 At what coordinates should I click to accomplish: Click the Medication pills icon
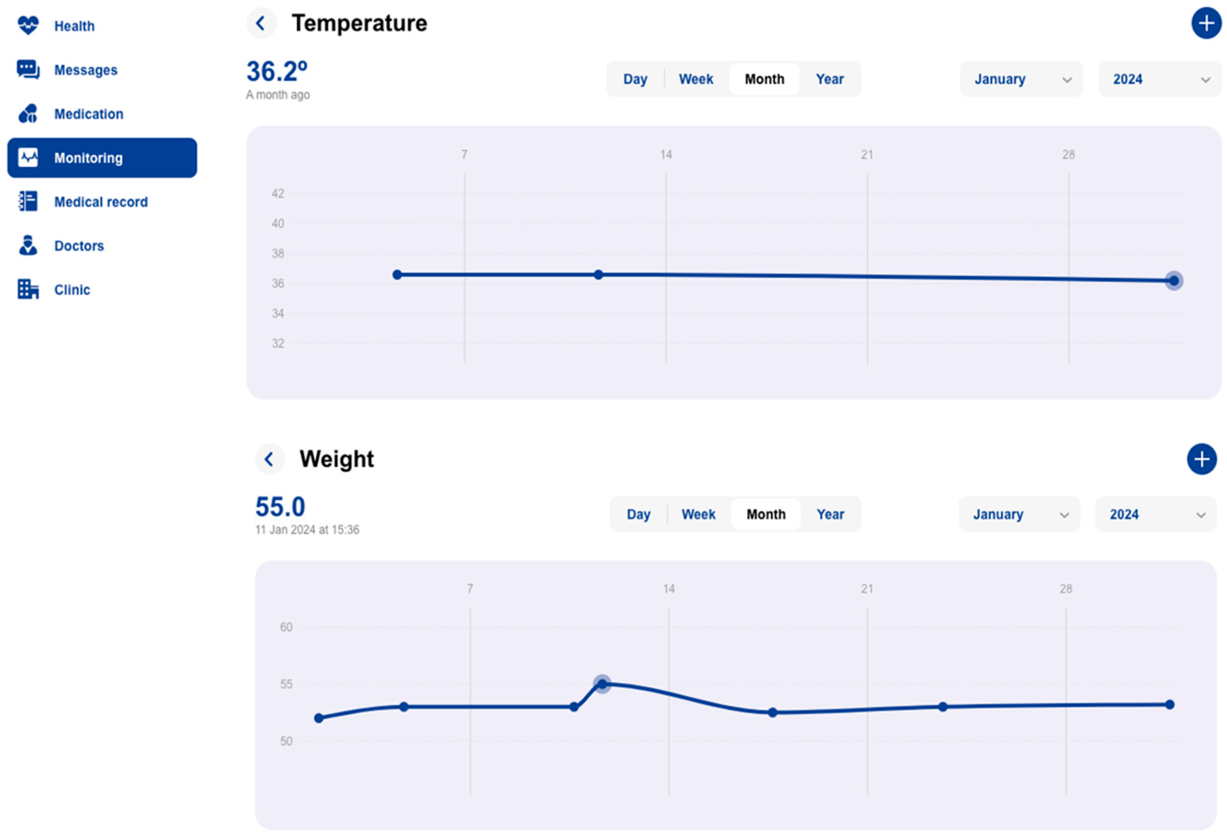[28, 113]
